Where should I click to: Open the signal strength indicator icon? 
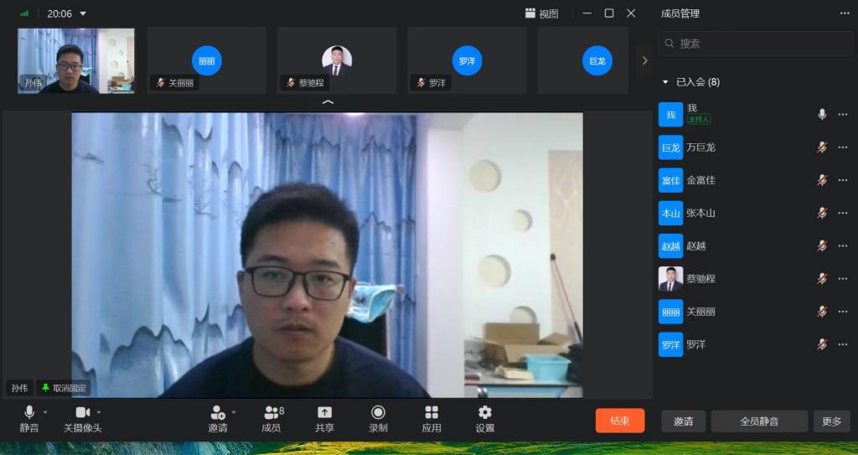(25, 13)
